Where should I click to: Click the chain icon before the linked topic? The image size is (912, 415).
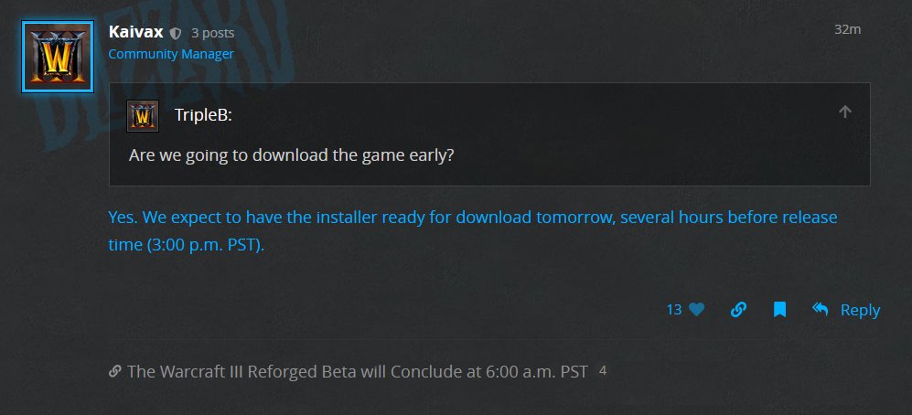(115, 371)
